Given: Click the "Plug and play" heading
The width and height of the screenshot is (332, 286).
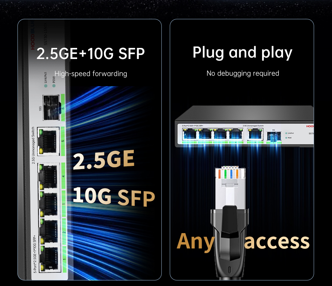Looking at the screenshot, I should pyautogui.click(x=242, y=53).
